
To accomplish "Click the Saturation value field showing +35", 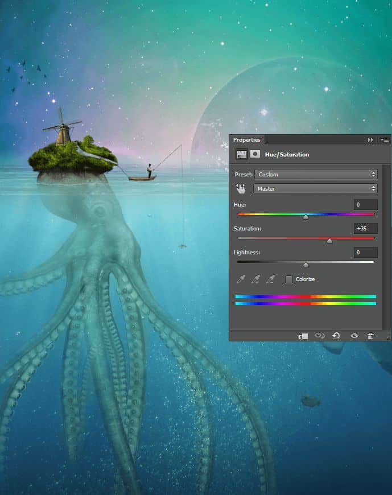I will point(365,228).
